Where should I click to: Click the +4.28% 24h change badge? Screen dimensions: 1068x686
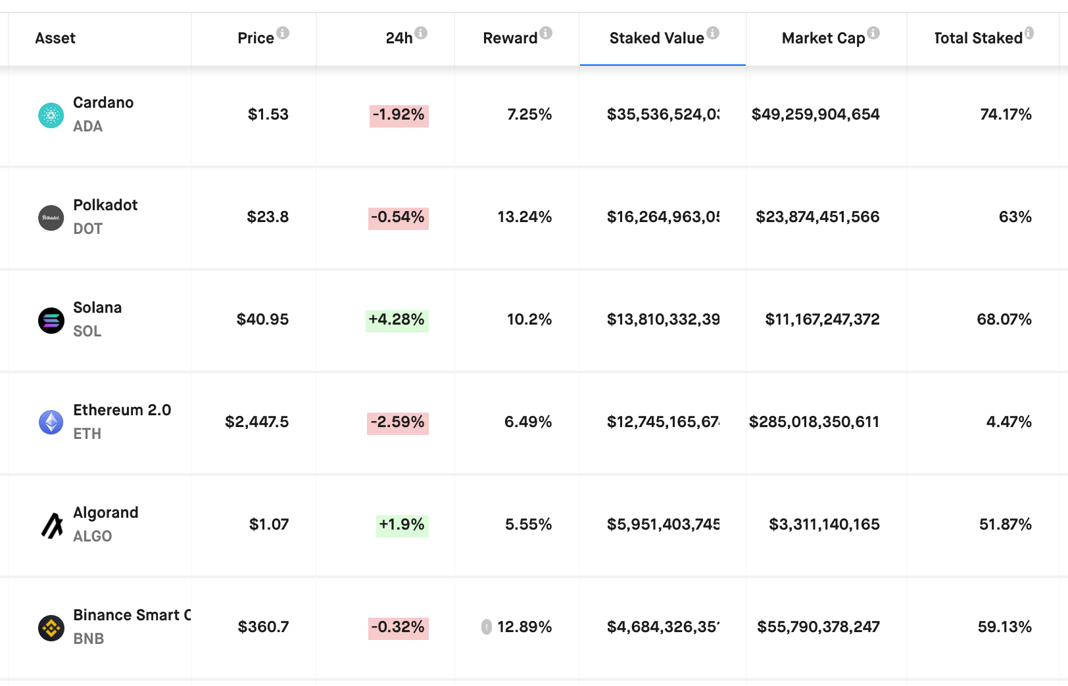397,320
